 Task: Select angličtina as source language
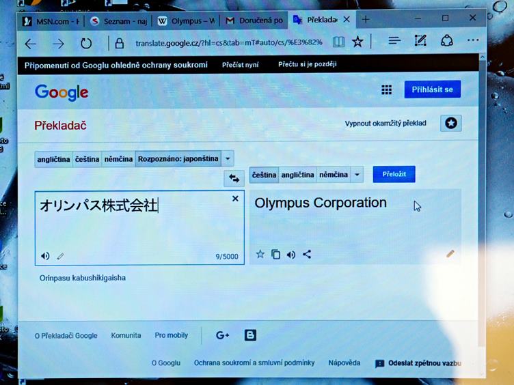(53, 159)
